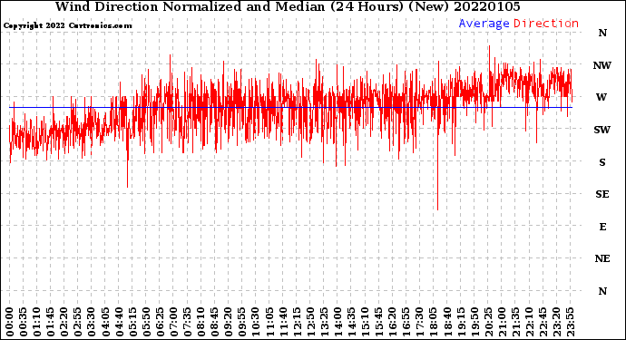Viewport: 626px width, 340px height.
Task: Click the 08:45 time label
Action: [x=214, y=322]
